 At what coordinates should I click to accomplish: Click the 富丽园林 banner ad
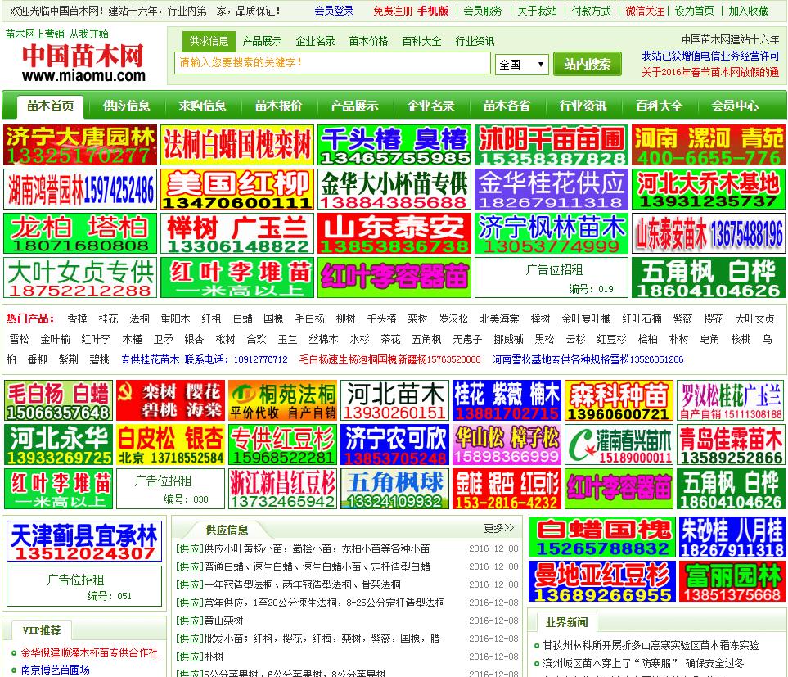732,581
